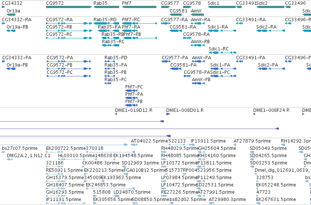This screenshot has width=311, height=205.
Task: Click the CG9577-RA transcript label
Action: pos(174,20)
